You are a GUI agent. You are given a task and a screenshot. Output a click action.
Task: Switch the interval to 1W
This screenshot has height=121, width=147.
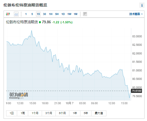tap(69, 14)
